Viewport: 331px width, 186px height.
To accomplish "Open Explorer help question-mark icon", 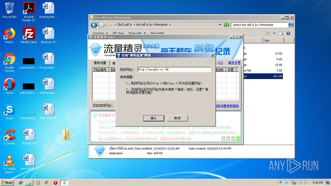I will pos(288,33).
